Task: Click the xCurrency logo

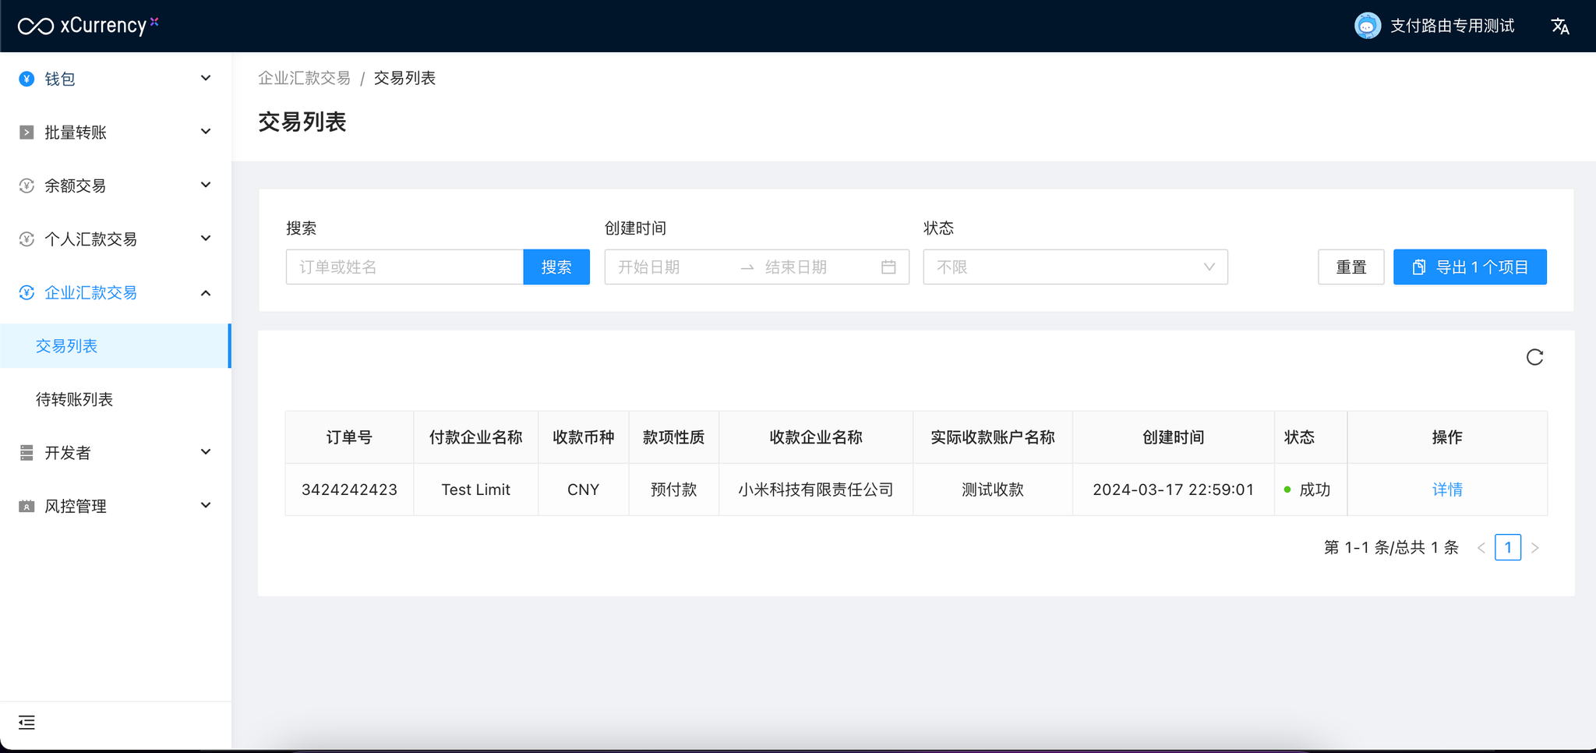Action: 87,26
